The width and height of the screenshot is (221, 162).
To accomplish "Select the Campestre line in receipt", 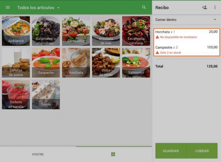I will tap(186, 50).
